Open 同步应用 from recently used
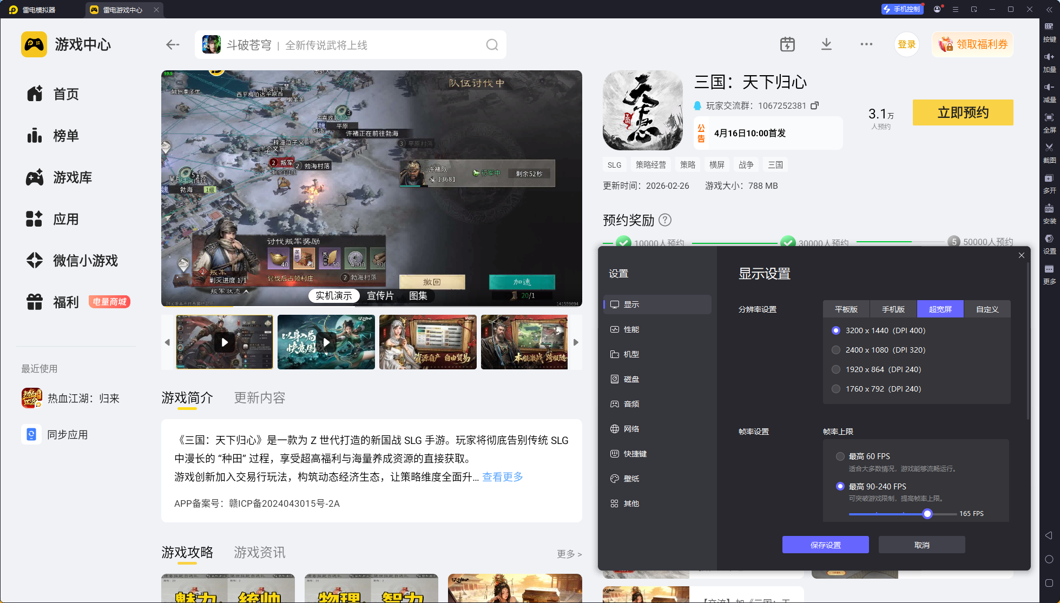The image size is (1060, 603). pyautogui.click(x=55, y=434)
